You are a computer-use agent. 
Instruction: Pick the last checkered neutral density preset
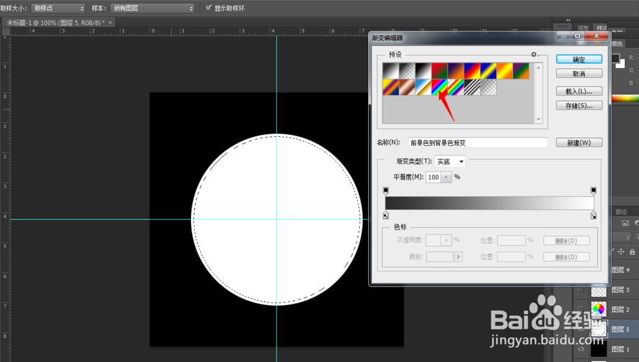tap(489, 88)
